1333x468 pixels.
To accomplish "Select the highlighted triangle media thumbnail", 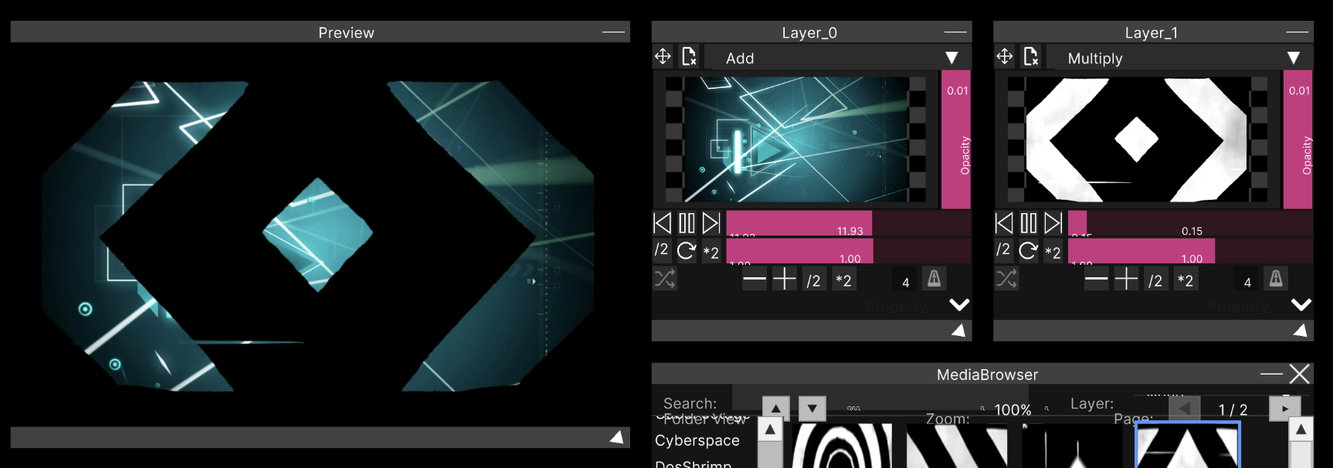I will [x=1187, y=446].
